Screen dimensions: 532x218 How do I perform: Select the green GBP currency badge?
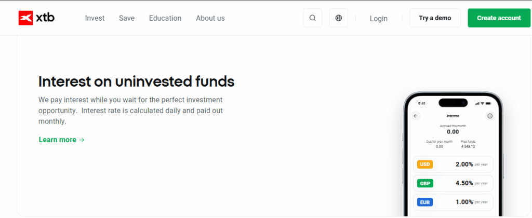tap(425, 183)
